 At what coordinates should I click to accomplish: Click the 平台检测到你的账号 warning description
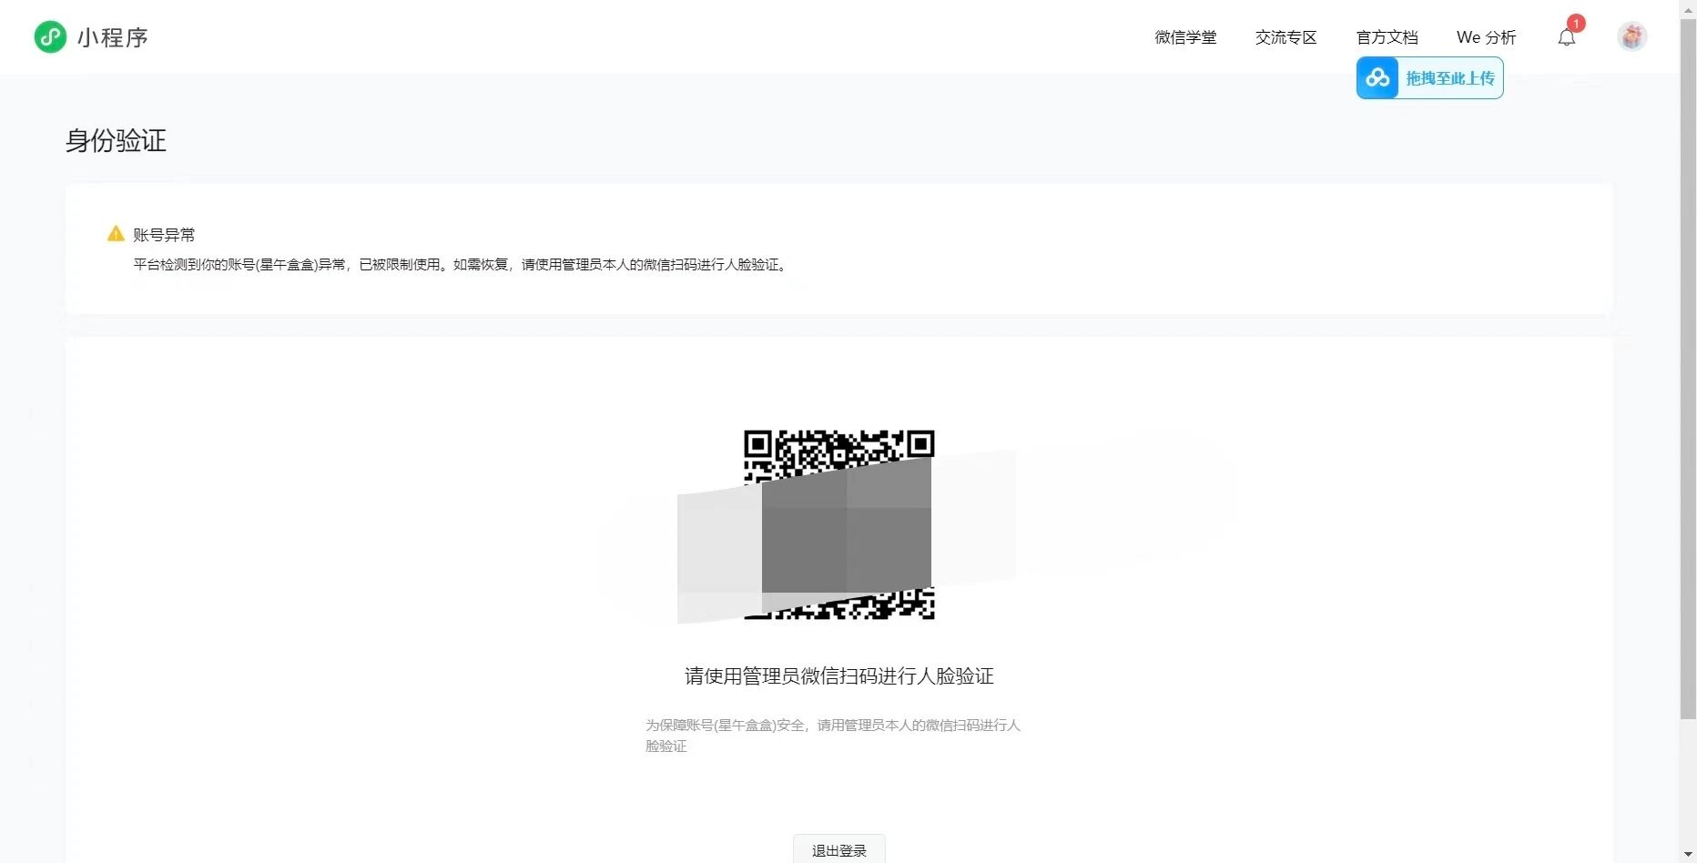click(x=461, y=265)
